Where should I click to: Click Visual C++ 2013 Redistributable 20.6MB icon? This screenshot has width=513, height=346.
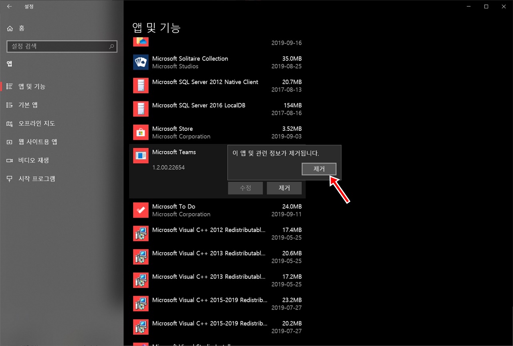pos(141,257)
